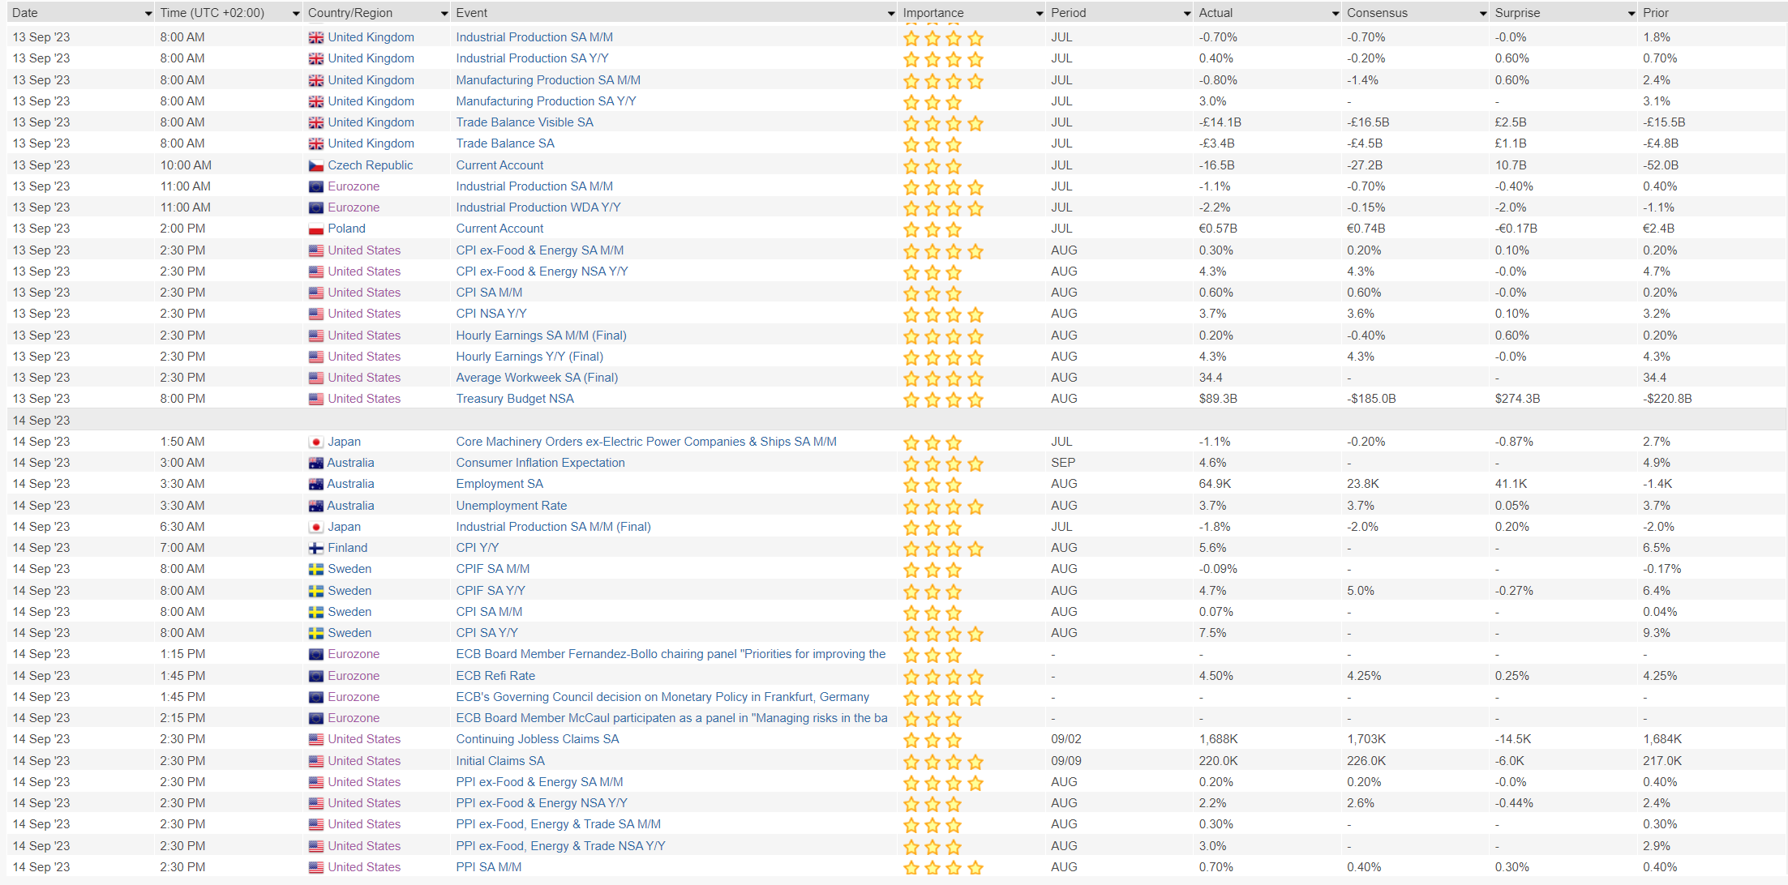
Task: Open Initial Claims SA event link
Action: (x=500, y=761)
